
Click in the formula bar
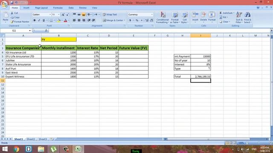(159, 31)
